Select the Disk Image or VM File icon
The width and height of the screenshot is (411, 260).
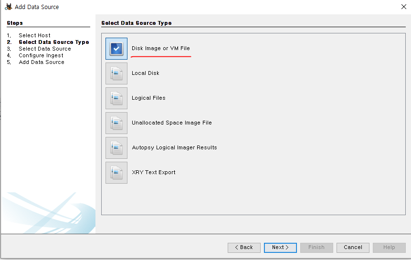(x=116, y=49)
